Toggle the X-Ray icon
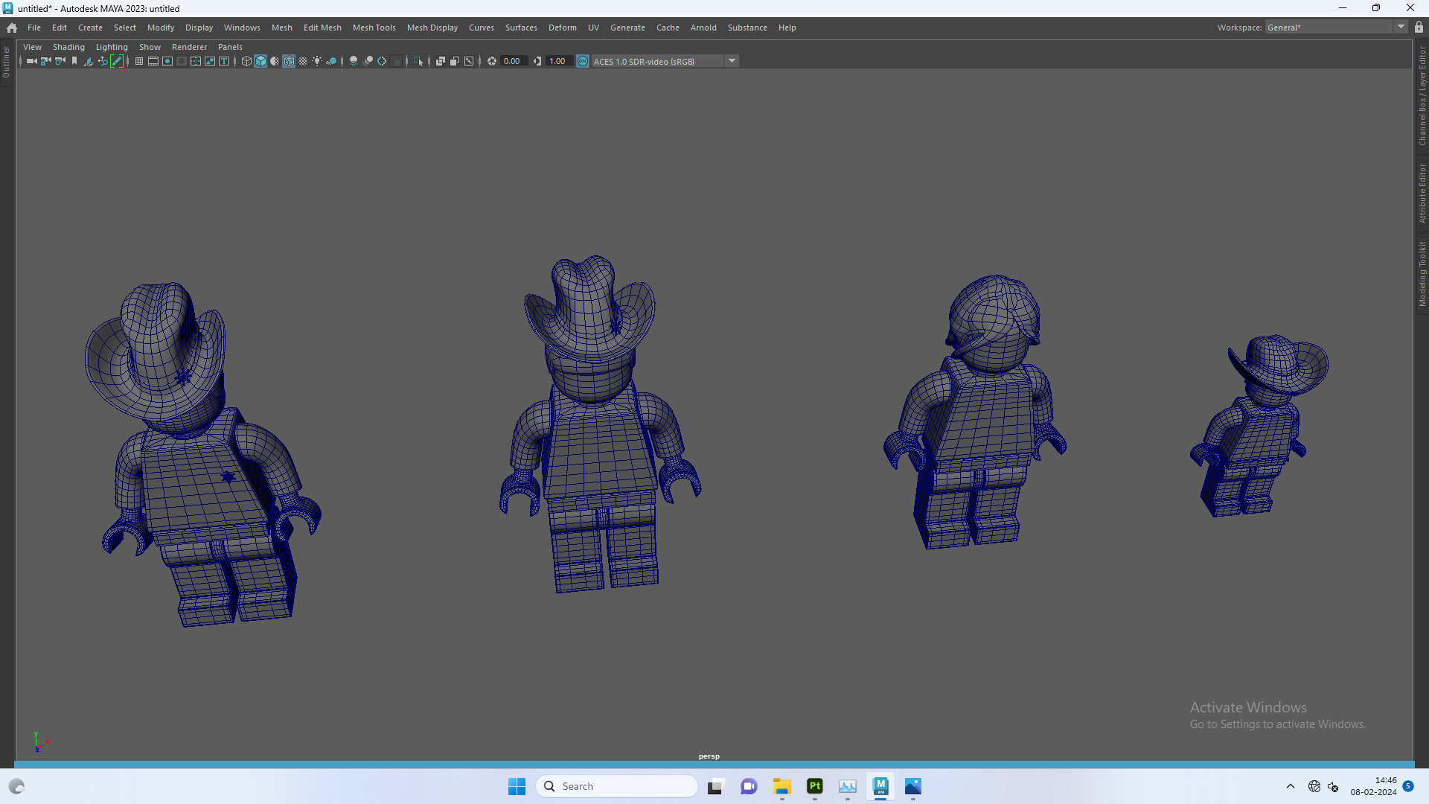1429x804 pixels. click(x=441, y=61)
